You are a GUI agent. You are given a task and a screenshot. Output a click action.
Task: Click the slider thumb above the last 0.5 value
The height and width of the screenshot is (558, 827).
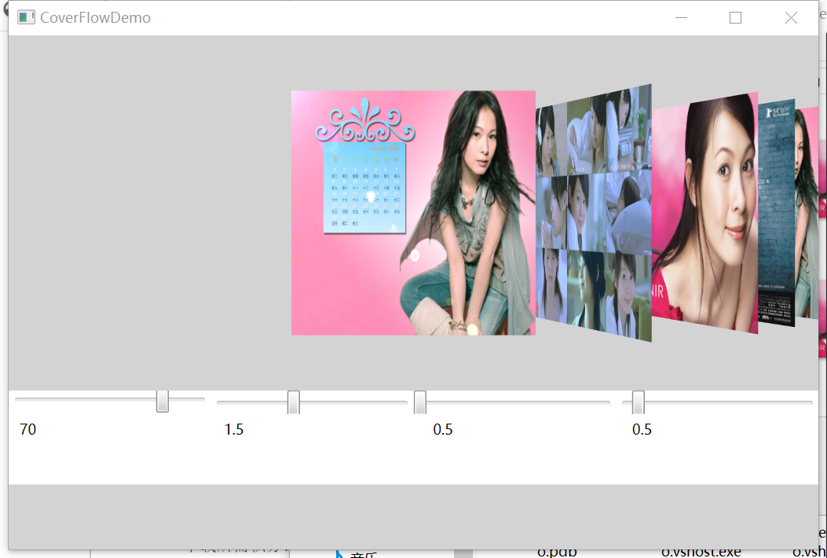639,403
